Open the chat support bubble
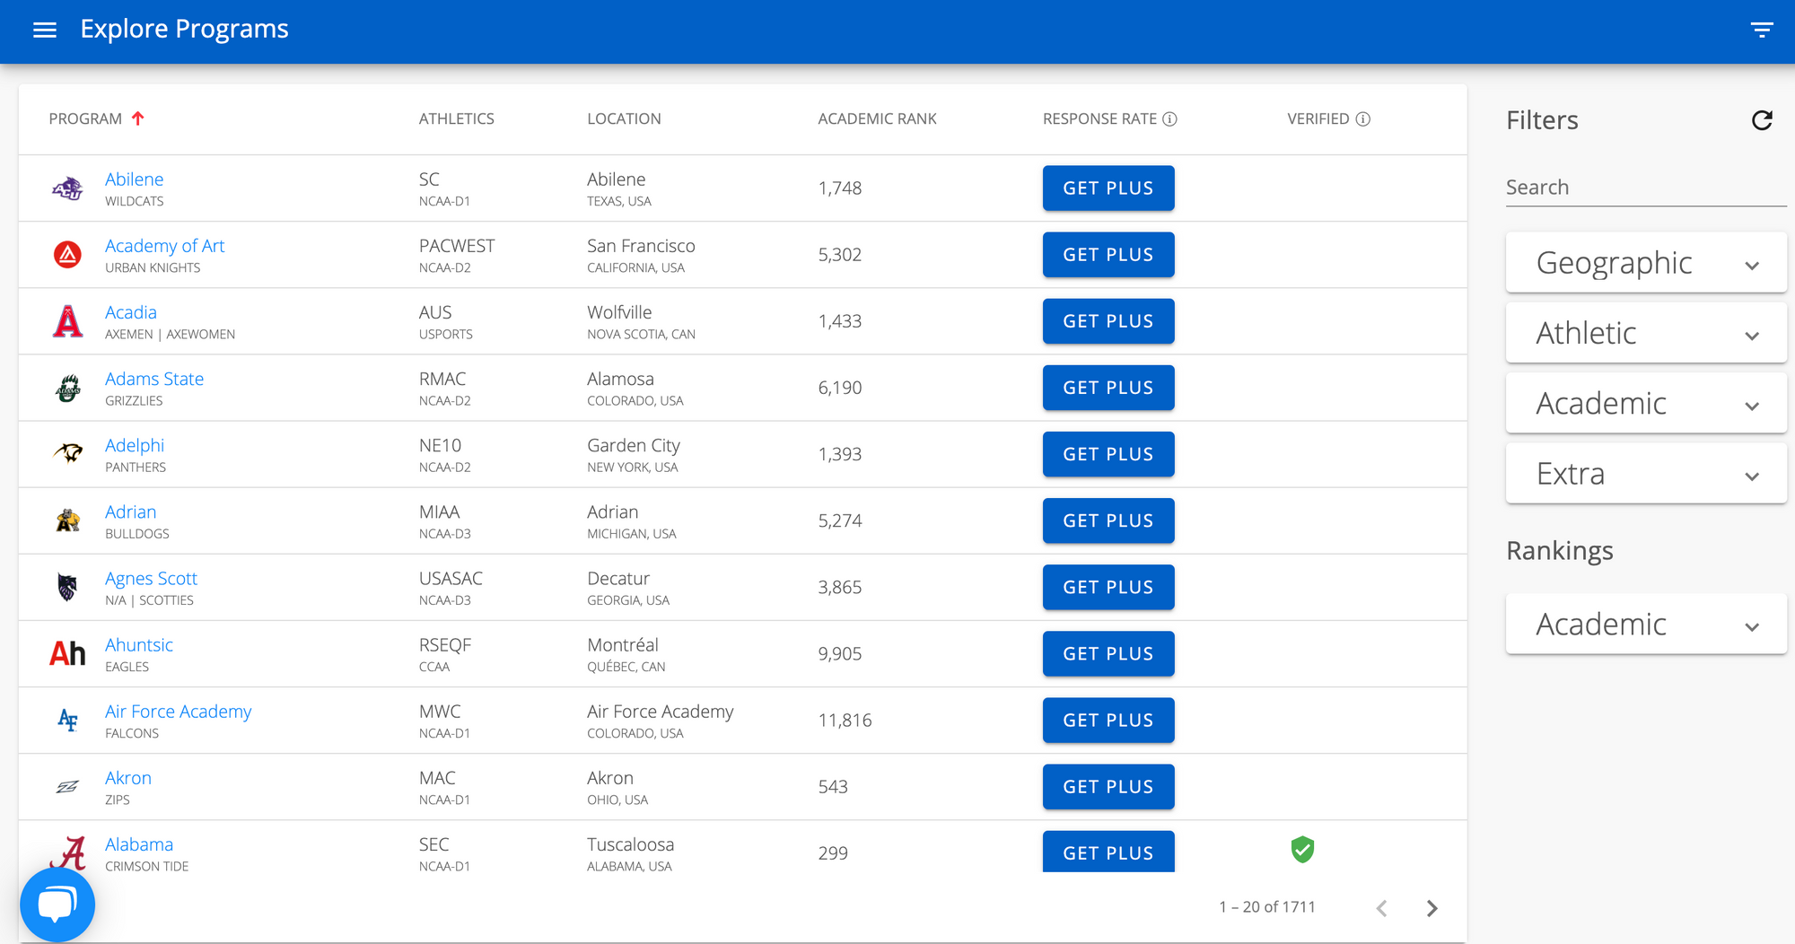Viewport: 1795px width, 944px height. pos(57,905)
